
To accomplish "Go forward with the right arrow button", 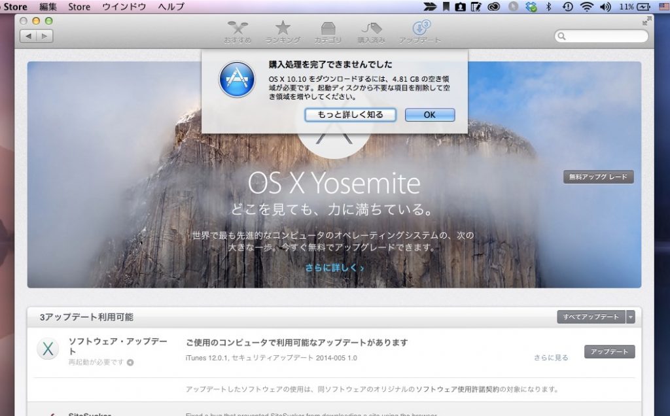I will pyautogui.click(x=45, y=37).
